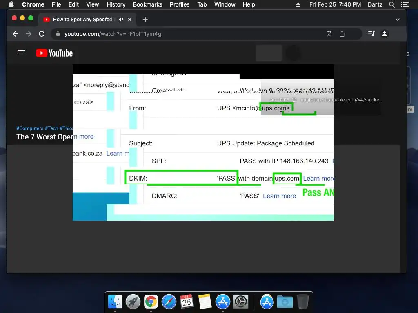Expand the tab search chevron

(398, 20)
